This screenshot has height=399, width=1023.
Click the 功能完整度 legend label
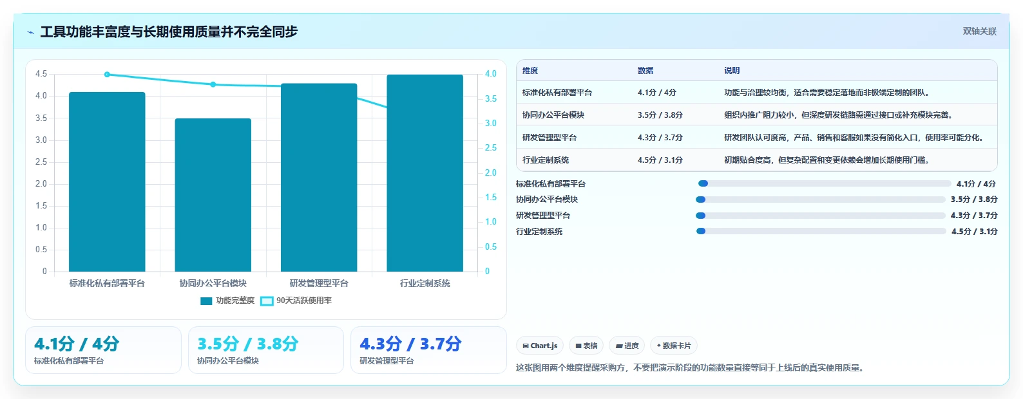coord(235,301)
